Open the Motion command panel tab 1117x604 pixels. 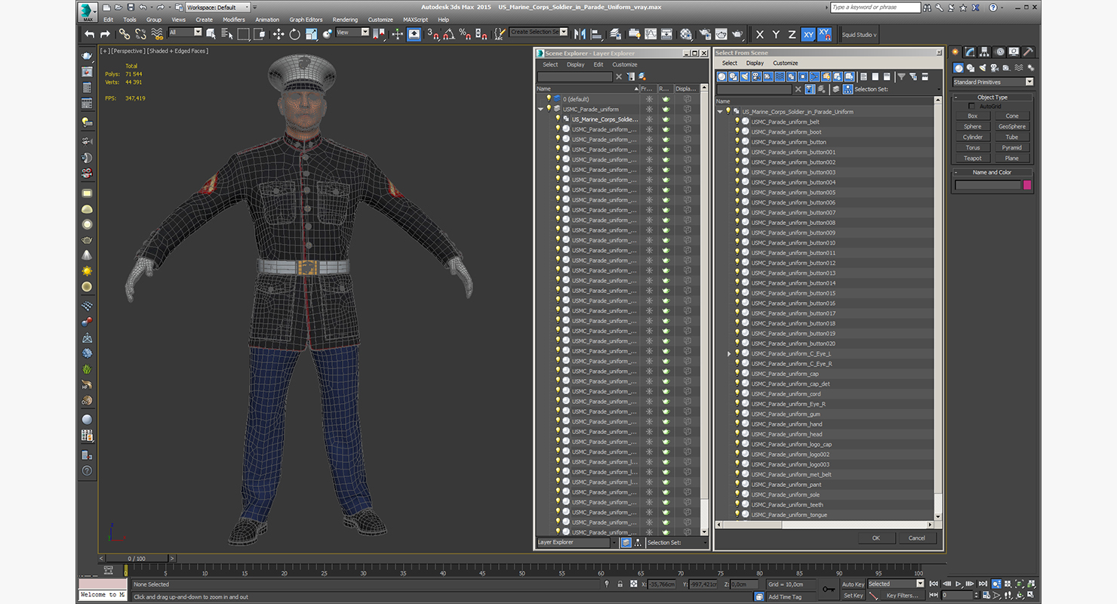pyautogui.click(x=999, y=52)
